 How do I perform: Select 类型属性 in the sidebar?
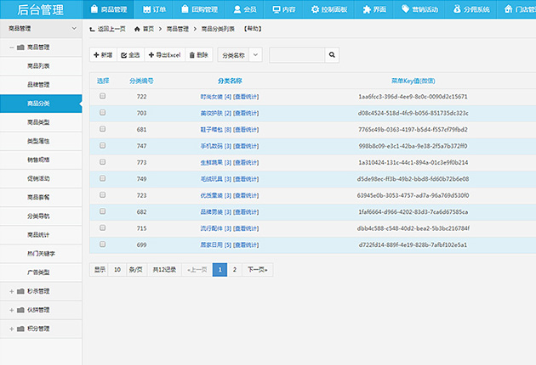tap(41, 141)
